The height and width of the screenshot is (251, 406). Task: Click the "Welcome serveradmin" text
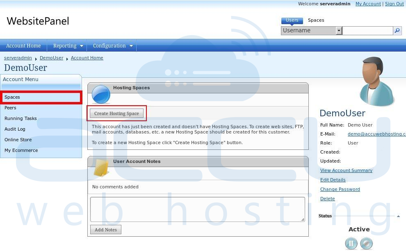(x=324, y=4)
